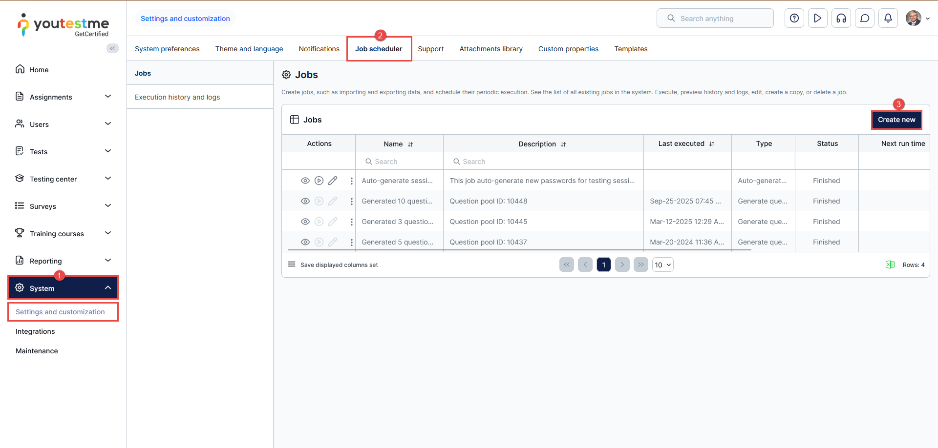The height and width of the screenshot is (448, 938).
Task: Open the notifications bell icon
Action: [x=888, y=19]
